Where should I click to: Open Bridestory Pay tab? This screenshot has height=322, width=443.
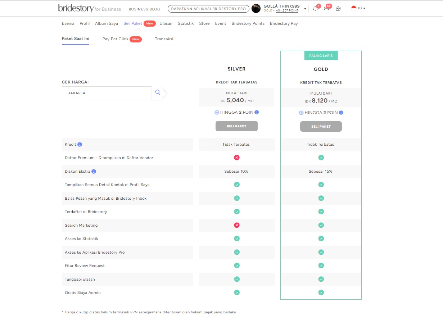(284, 23)
